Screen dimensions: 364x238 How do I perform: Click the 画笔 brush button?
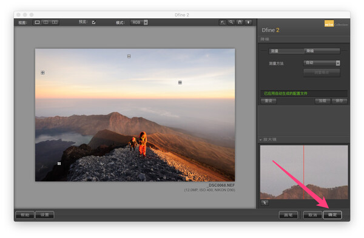click(288, 215)
